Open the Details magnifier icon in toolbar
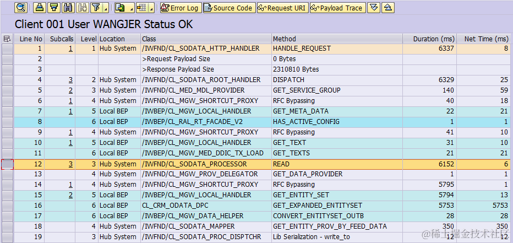 (21, 8)
